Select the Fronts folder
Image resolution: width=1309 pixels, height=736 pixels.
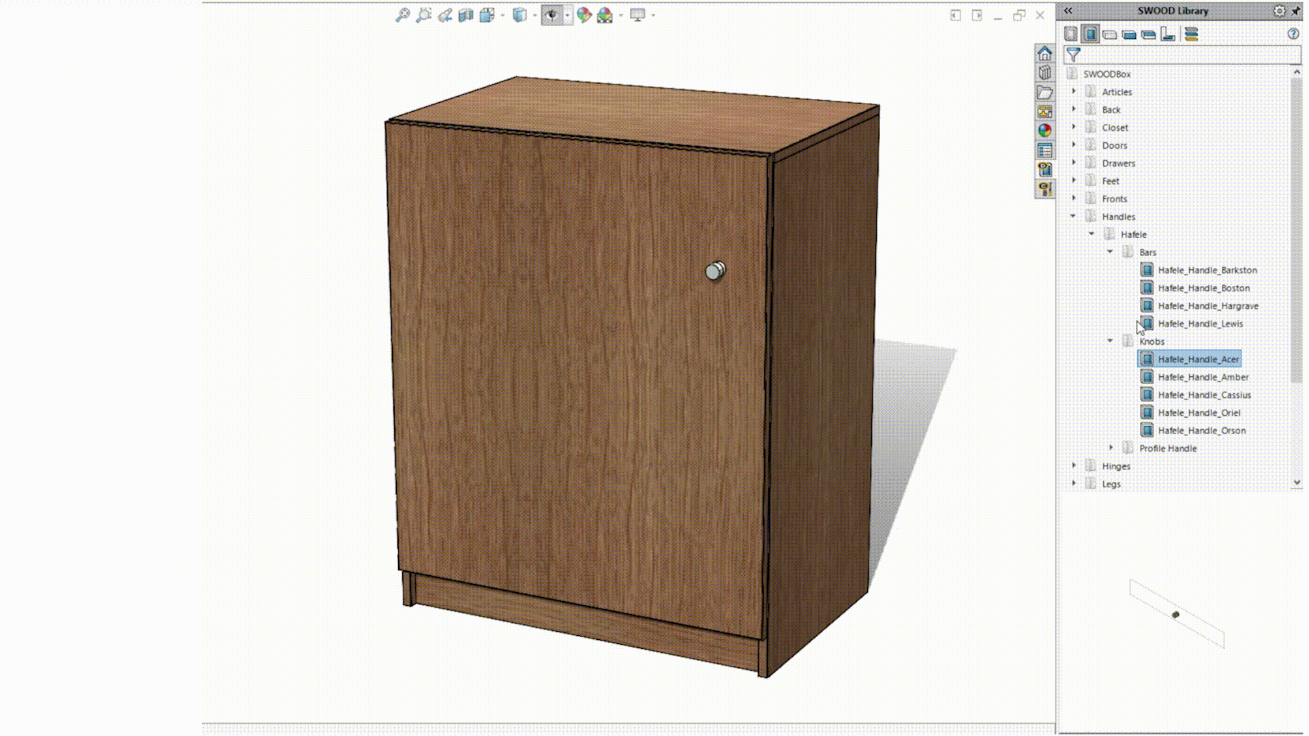[1114, 199]
